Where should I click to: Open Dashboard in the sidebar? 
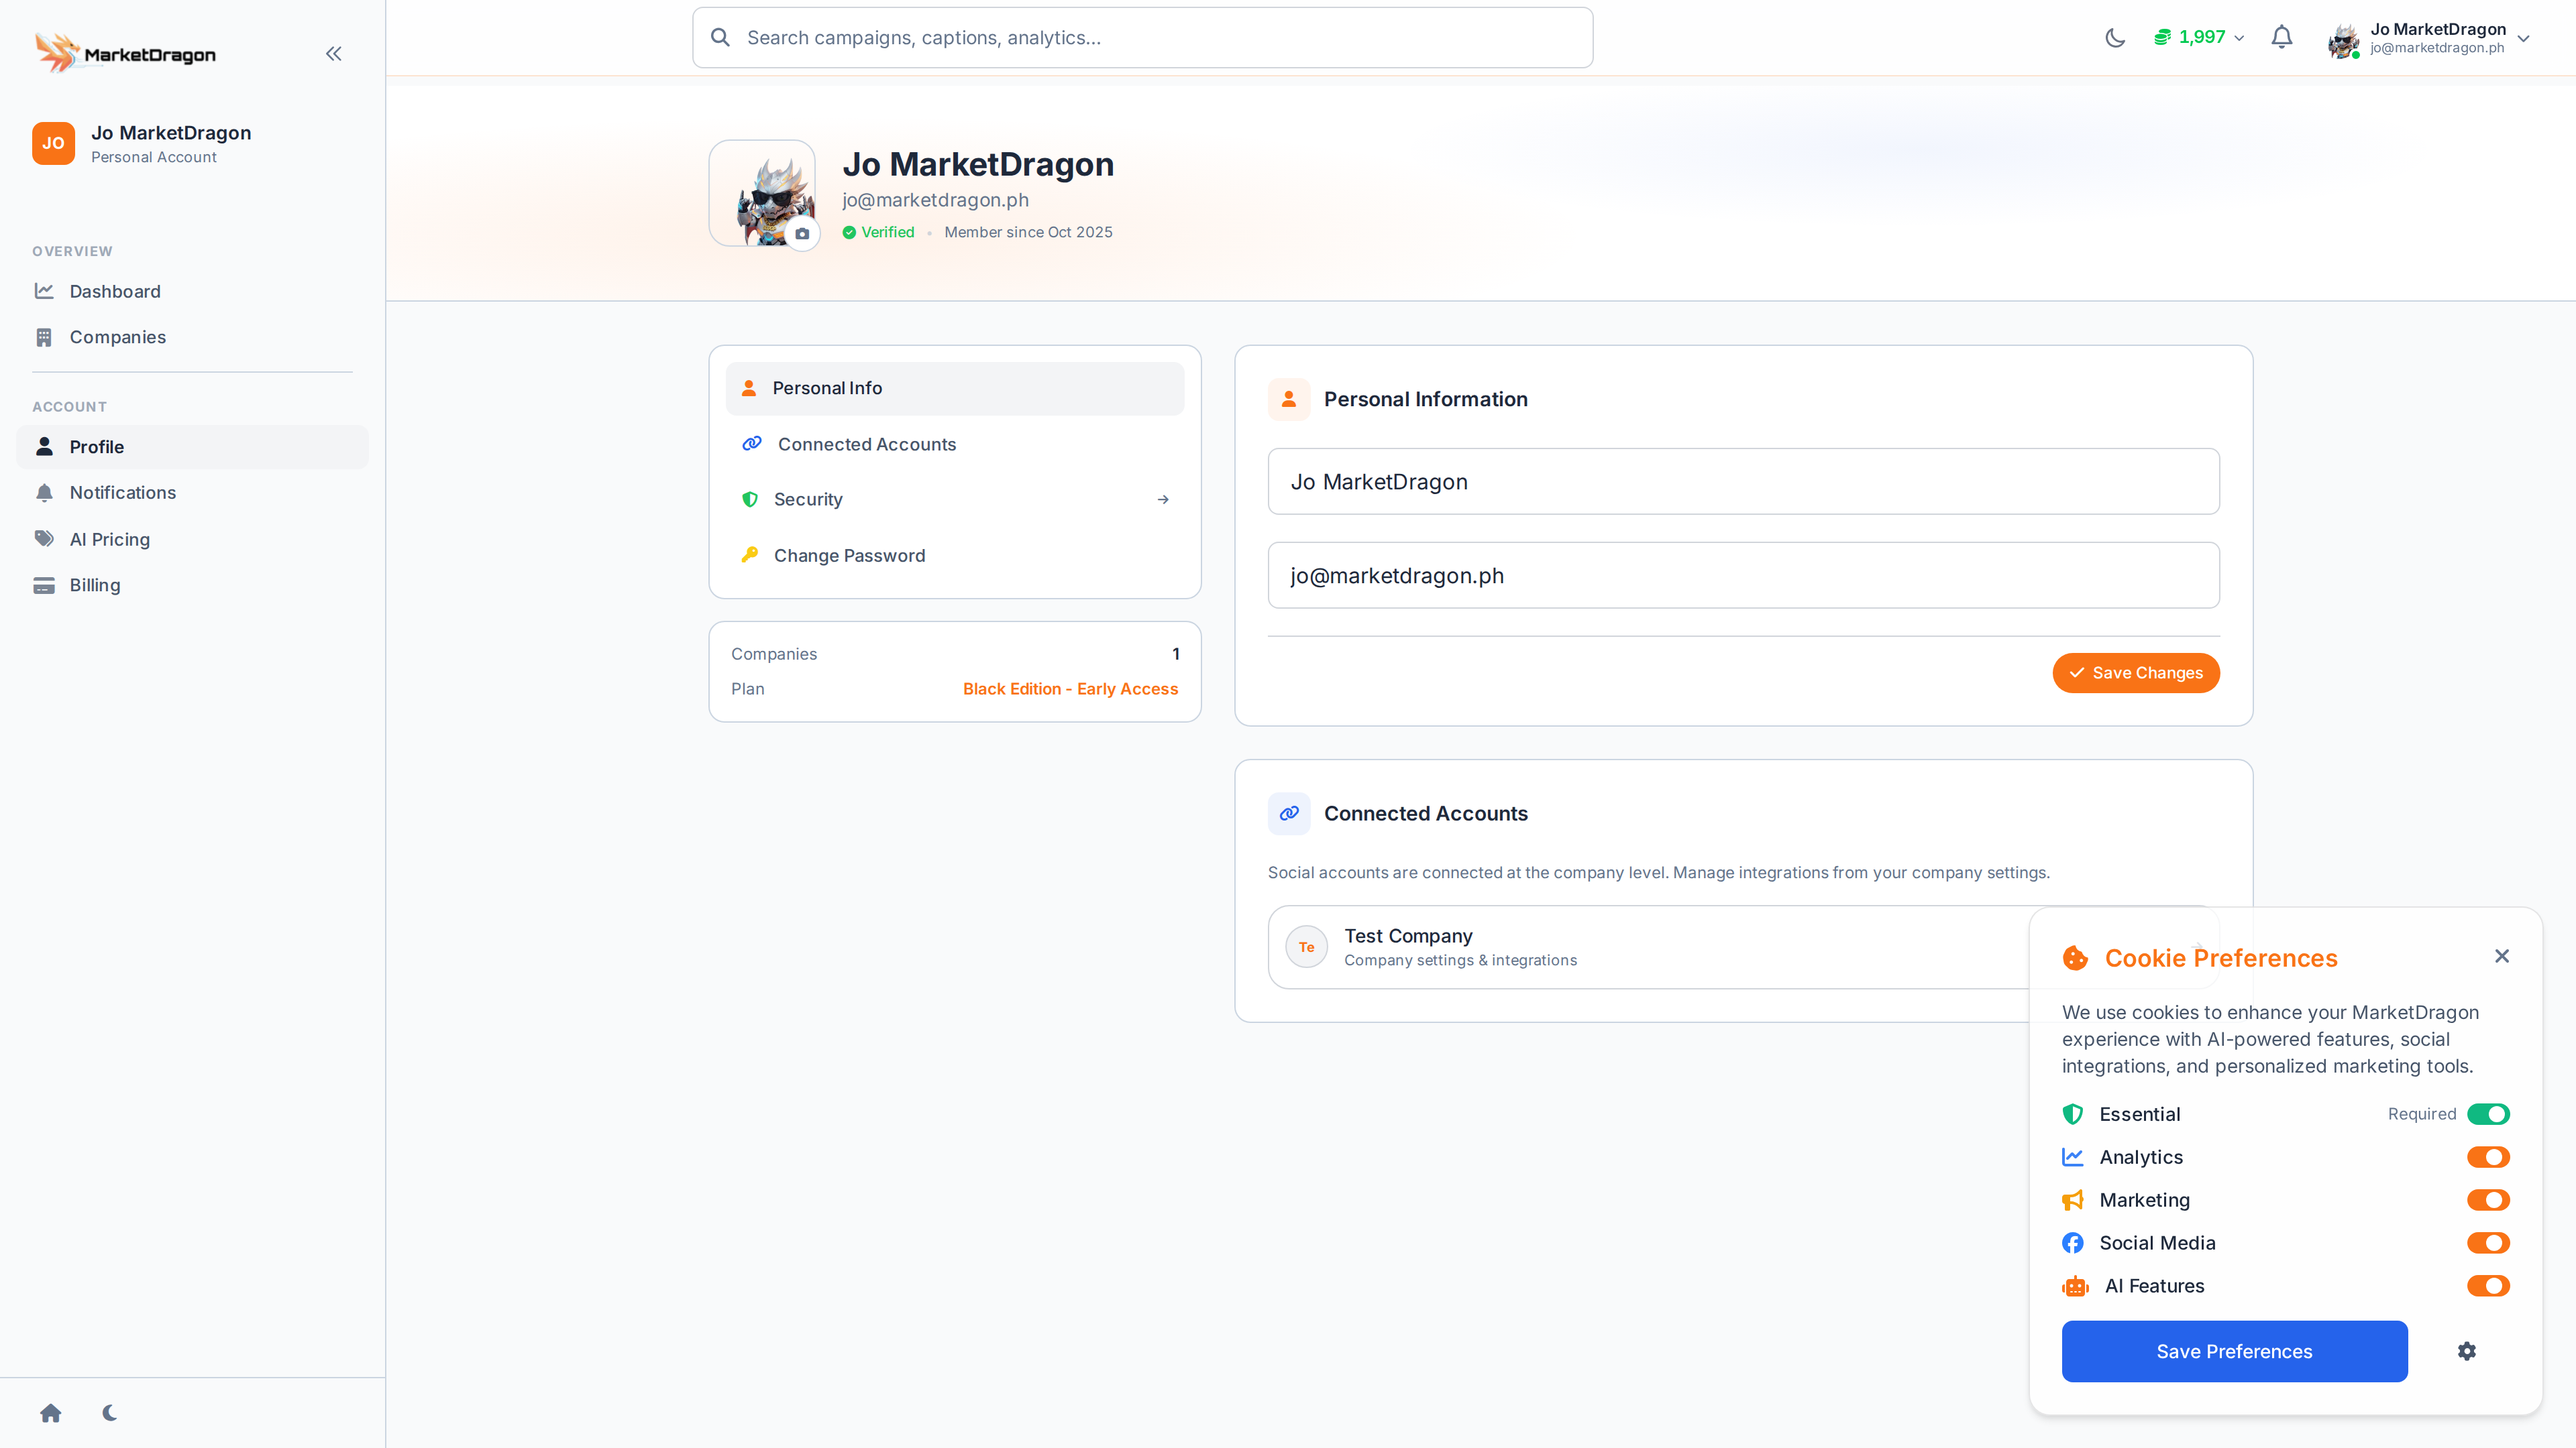(192, 292)
